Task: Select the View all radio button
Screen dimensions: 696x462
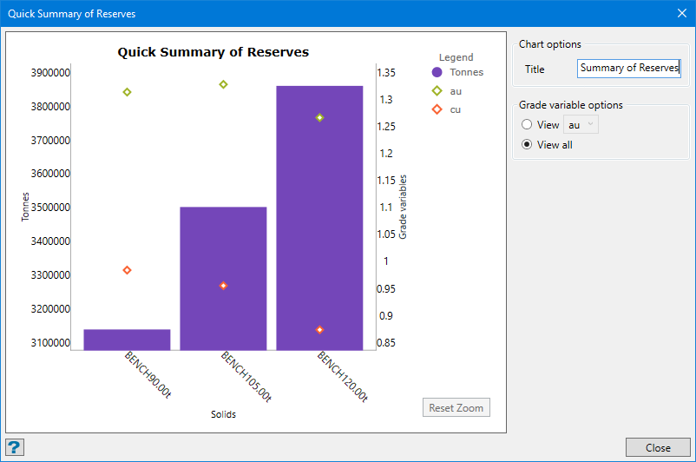Action: pos(527,145)
